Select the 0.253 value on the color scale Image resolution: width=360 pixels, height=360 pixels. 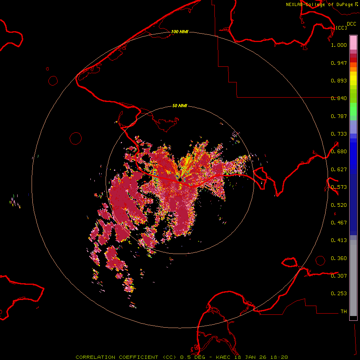point(339,294)
